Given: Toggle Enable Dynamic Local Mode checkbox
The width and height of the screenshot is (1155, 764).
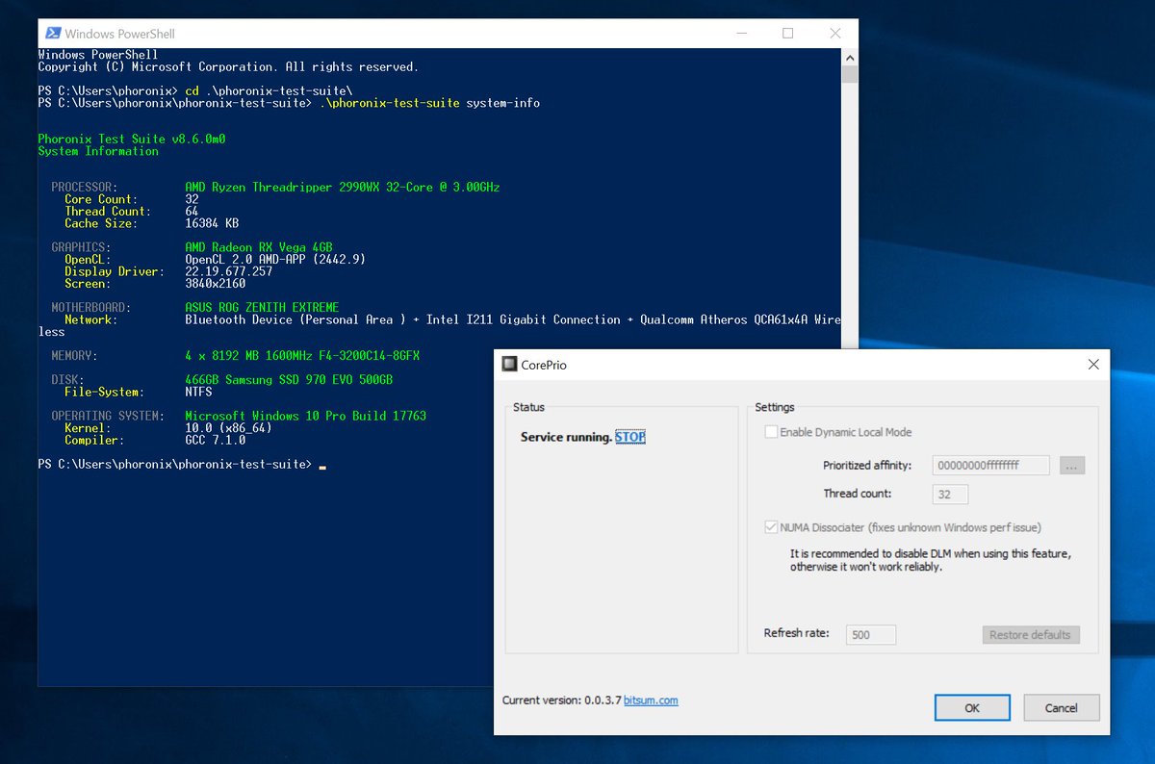Looking at the screenshot, I should [x=771, y=432].
